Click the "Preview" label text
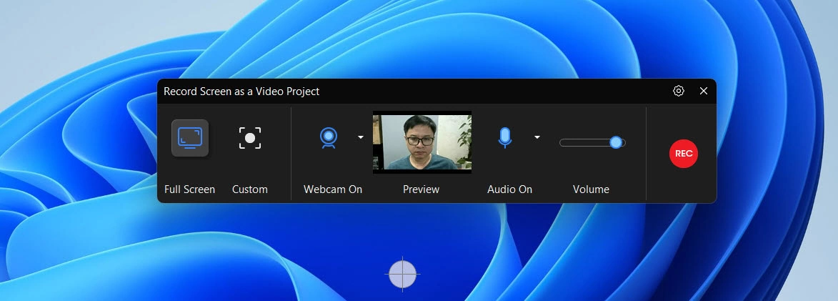 (421, 189)
